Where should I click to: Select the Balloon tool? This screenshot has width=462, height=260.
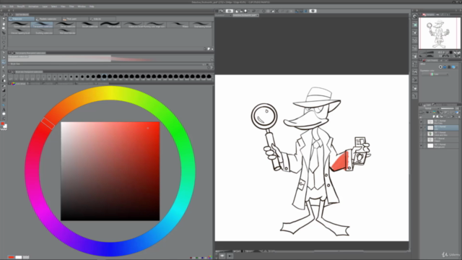coord(4,114)
